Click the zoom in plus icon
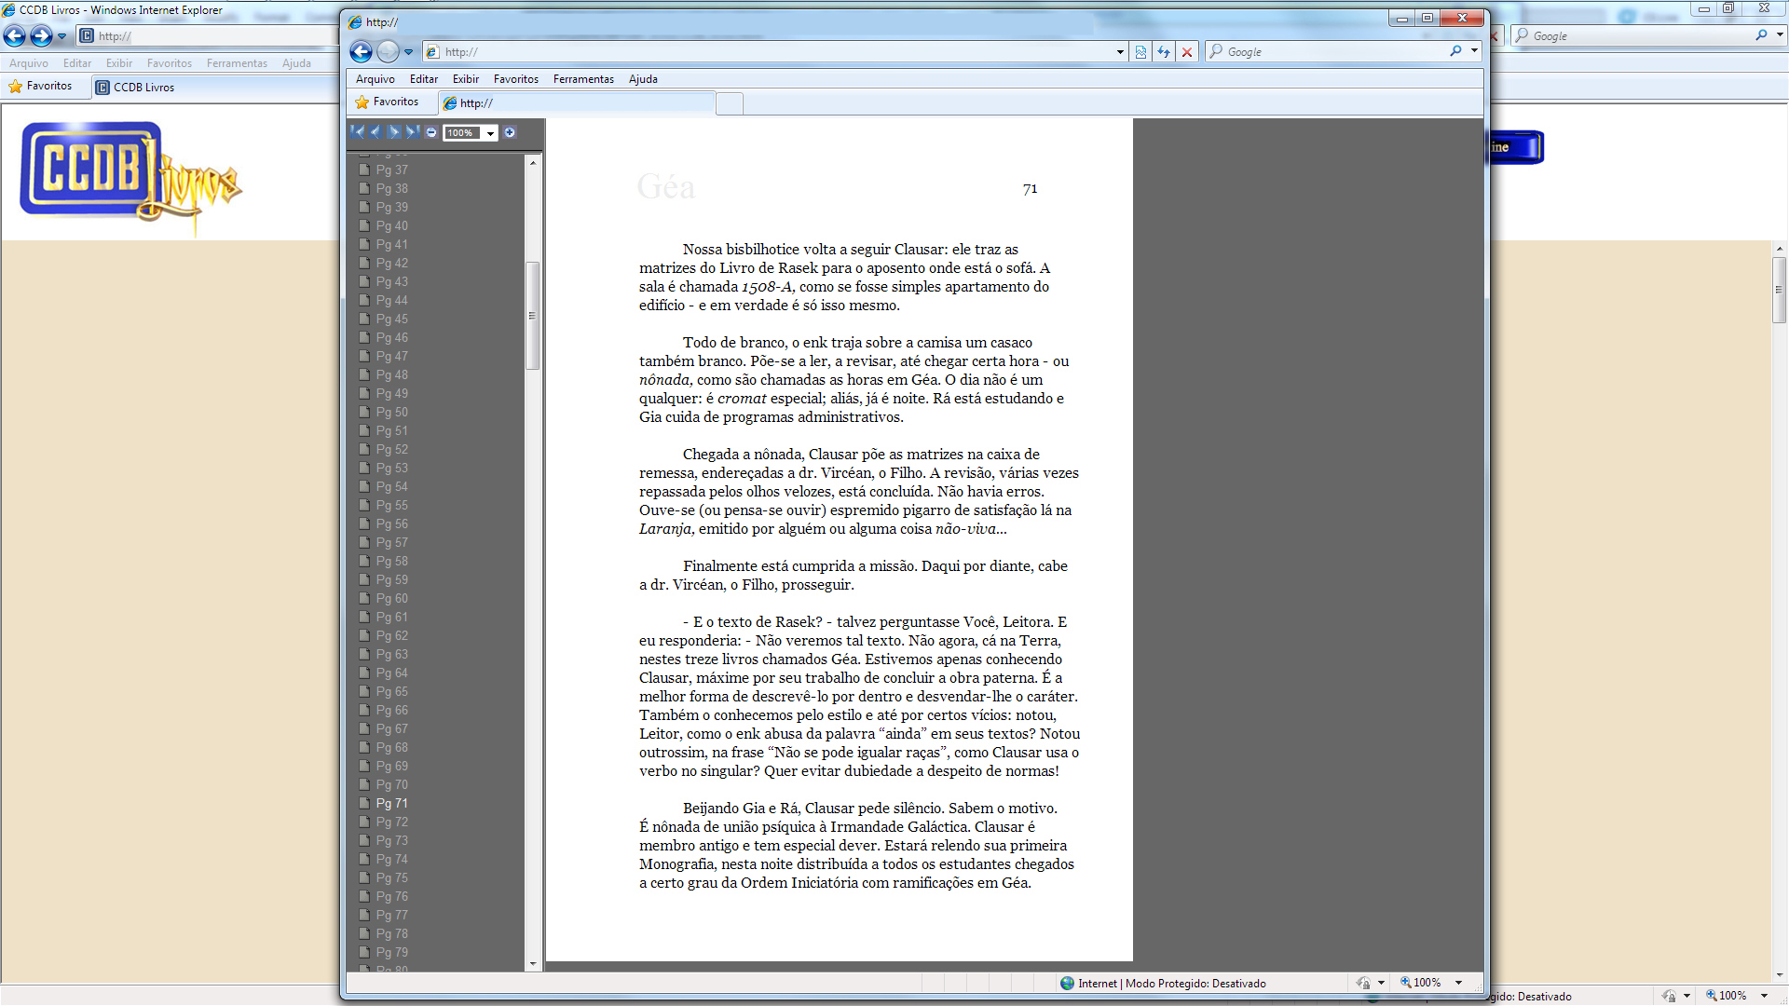 tap(510, 132)
